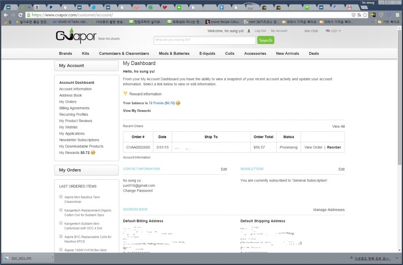Tick Kangertech Subtank Mini Cartomizer checkbox

click(x=61, y=223)
